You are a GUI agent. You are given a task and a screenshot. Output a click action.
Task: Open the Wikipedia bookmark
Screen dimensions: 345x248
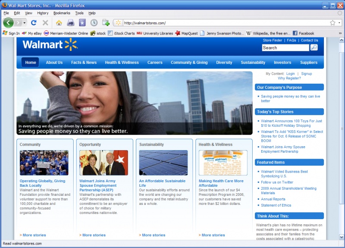pyautogui.click(x=268, y=33)
